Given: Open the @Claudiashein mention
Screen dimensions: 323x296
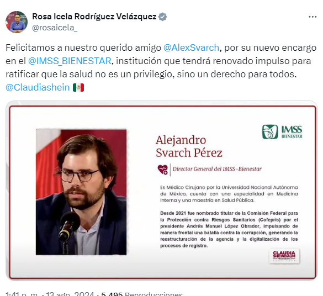Looking at the screenshot, I should [38, 87].
